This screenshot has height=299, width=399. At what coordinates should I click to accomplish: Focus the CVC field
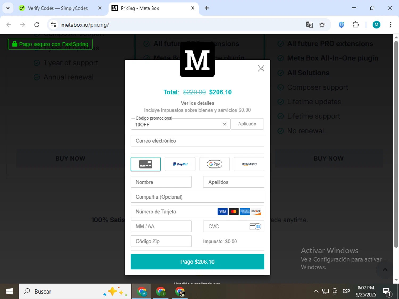[x=234, y=226]
